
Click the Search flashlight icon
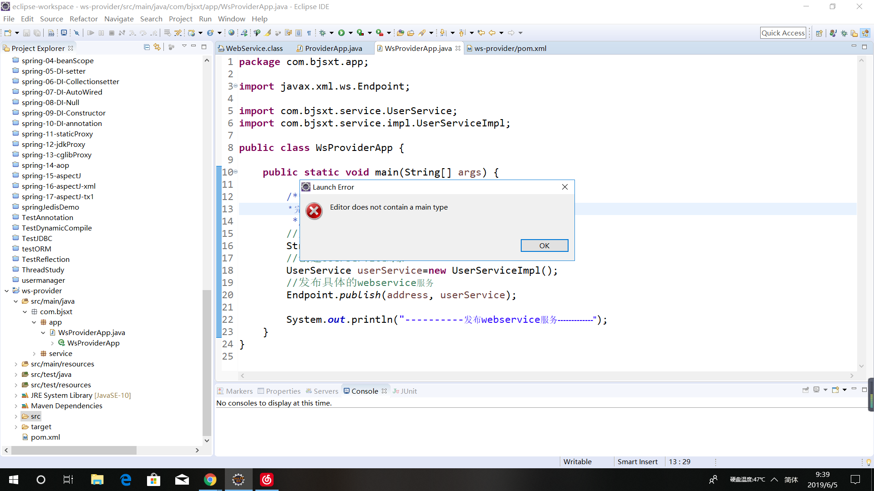(x=422, y=33)
